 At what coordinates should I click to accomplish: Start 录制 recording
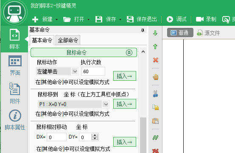pos(206,19)
